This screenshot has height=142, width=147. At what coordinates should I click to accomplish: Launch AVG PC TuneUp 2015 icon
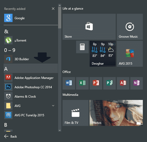click(x=8, y=115)
